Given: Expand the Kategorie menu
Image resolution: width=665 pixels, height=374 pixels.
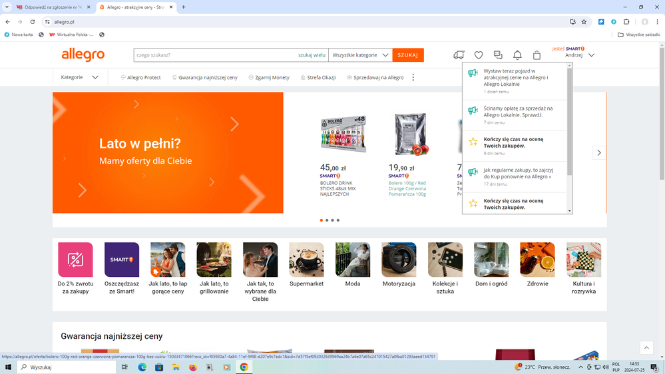Looking at the screenshot, I should (79, 77).
